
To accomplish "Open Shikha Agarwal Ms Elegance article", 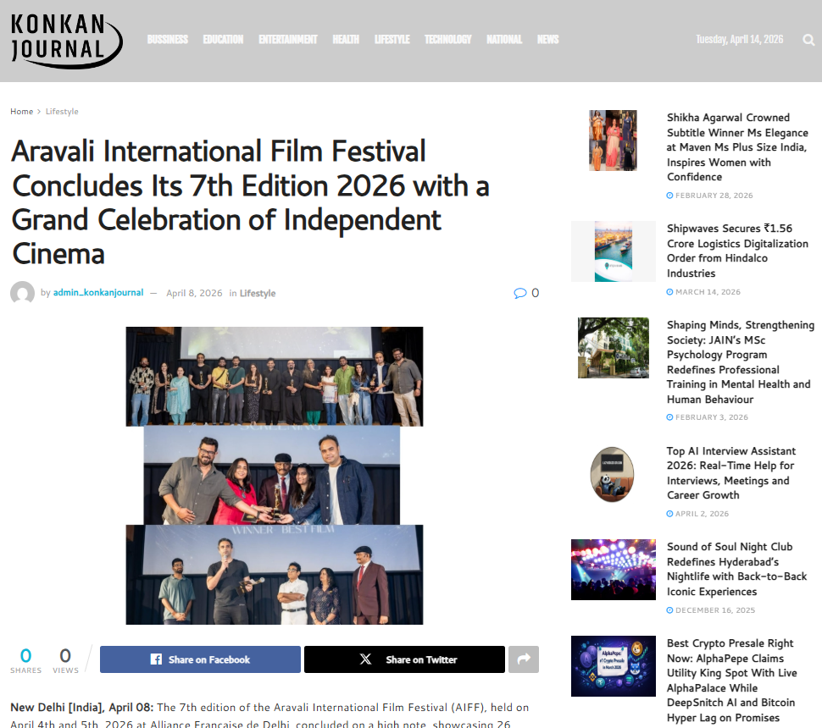I will (x=737, y=146).
